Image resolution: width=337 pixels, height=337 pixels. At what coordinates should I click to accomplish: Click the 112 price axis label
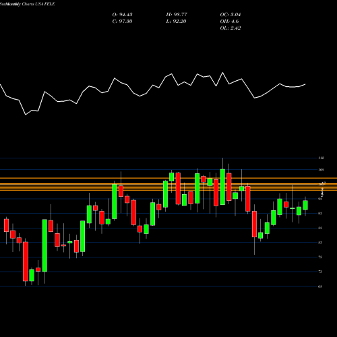coord(321,158)
